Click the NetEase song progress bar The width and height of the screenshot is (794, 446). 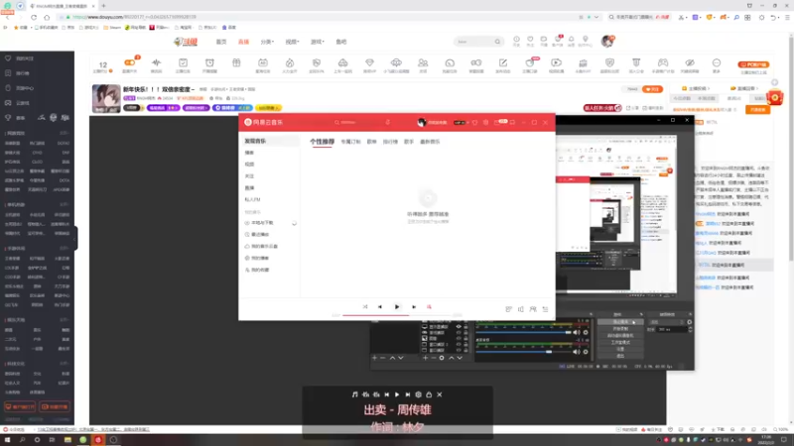coord(396,315)
